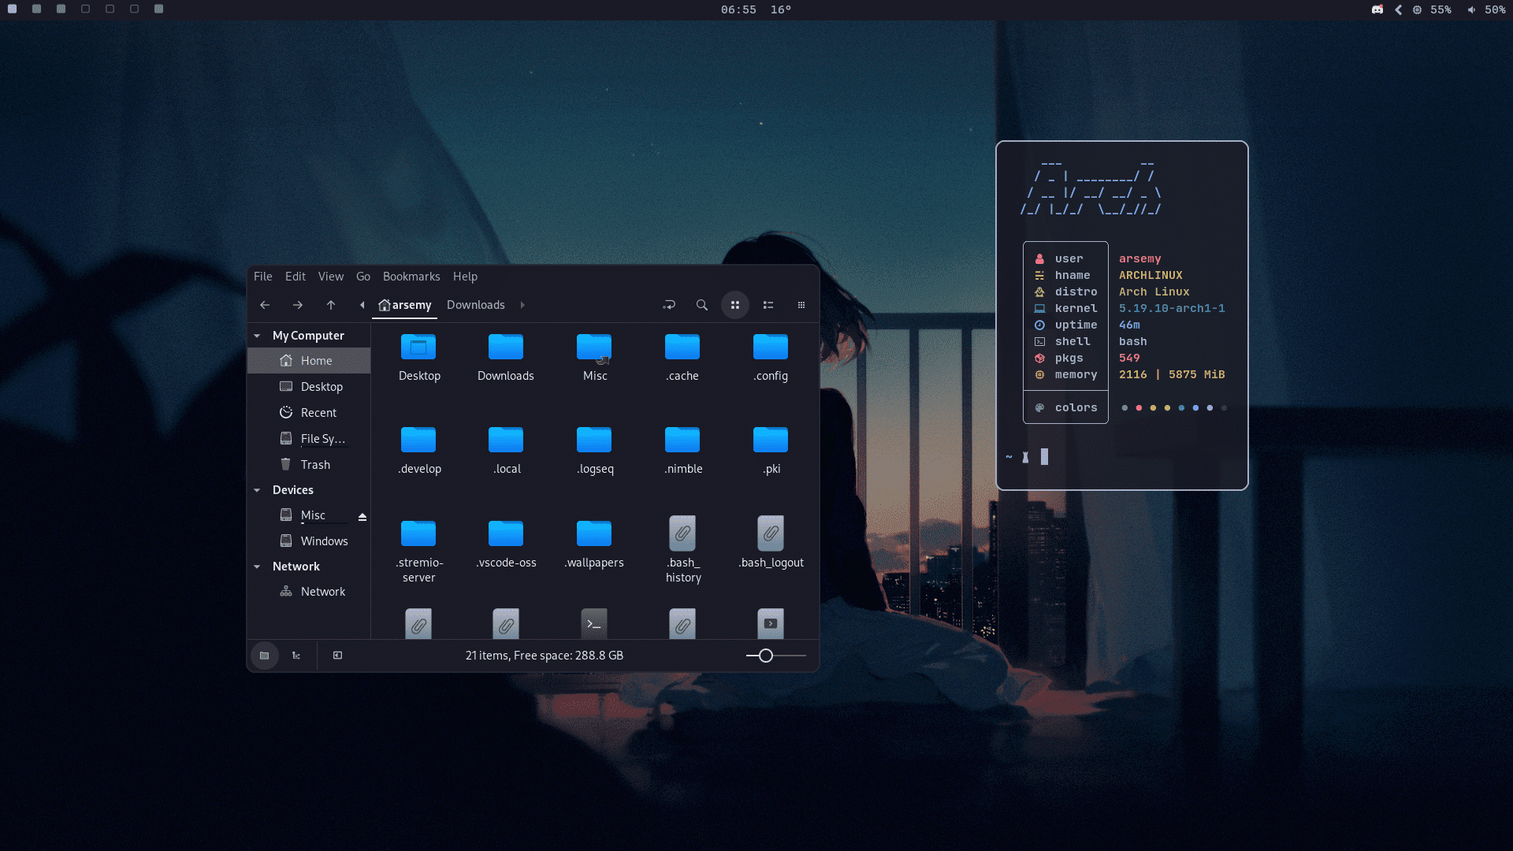
Task: Open the Edit menu
Action: [296, 277]
